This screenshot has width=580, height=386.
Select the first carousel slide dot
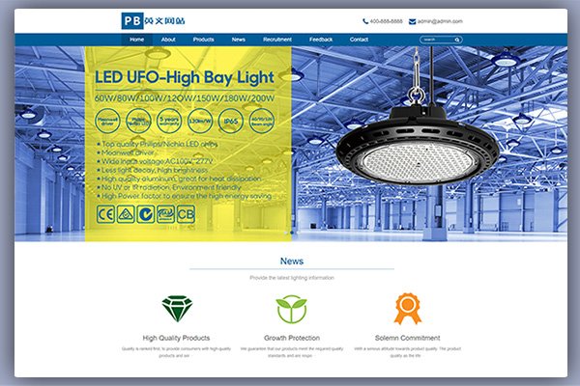[x=285, y=233]
